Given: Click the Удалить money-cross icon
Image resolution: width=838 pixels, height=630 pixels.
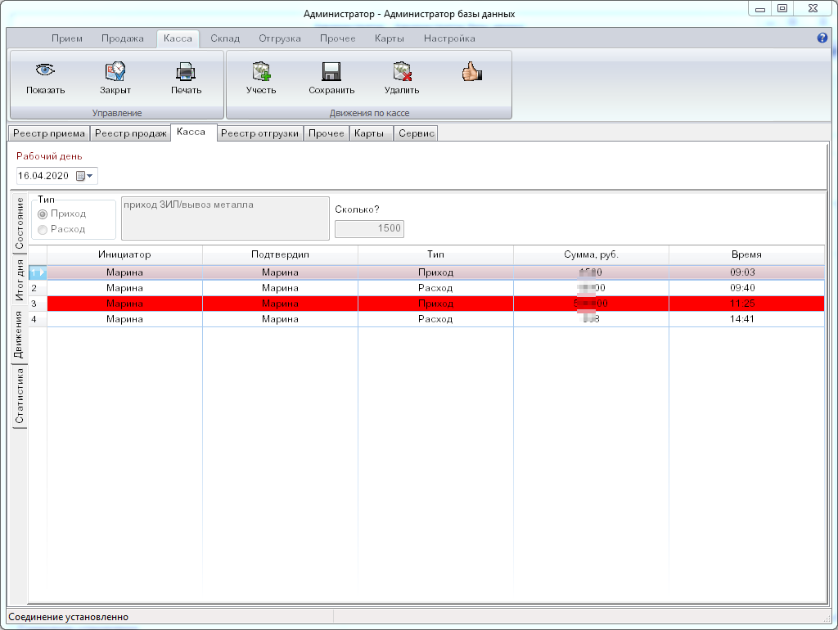Looking at the screenshot, I should [402, 71].
